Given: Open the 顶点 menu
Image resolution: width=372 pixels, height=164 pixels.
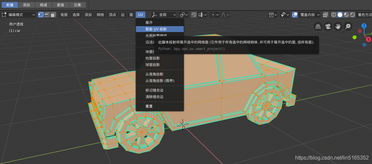Looking at the screenshot, I should coord(112,15).
